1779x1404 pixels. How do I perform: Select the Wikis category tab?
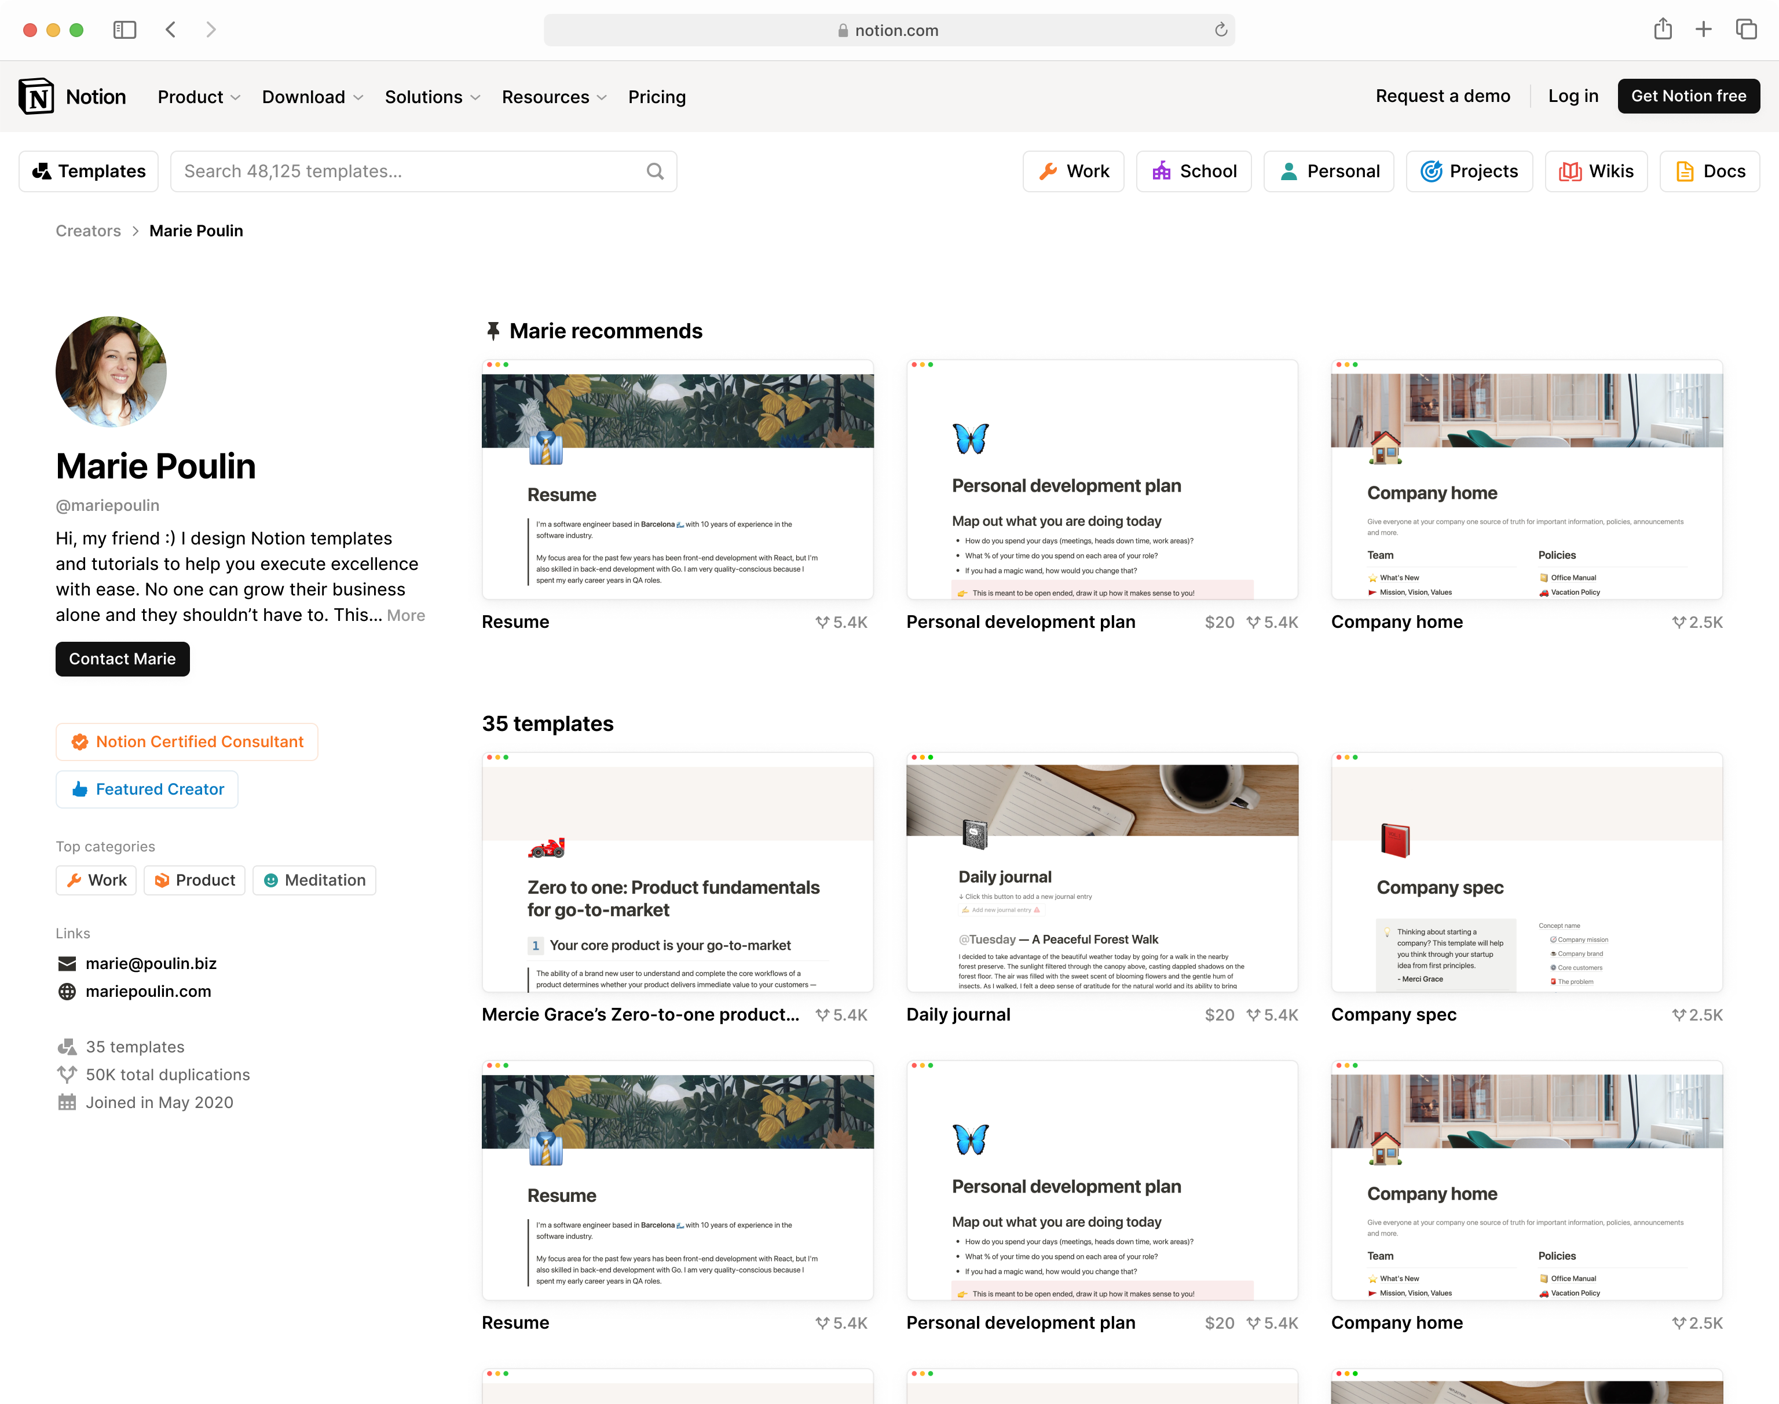1596,171
